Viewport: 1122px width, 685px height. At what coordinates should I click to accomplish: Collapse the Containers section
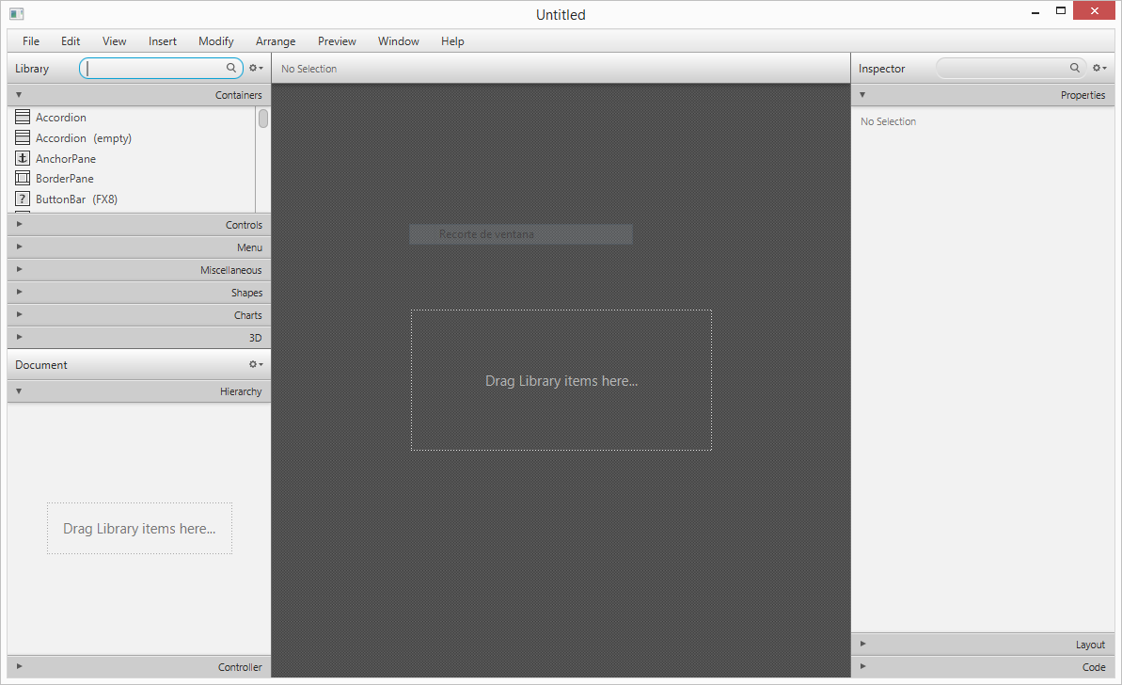tap(139, 95)
